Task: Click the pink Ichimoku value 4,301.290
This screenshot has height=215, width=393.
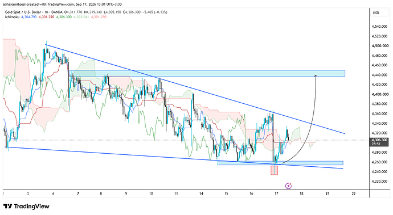Action: pos(99,17)
